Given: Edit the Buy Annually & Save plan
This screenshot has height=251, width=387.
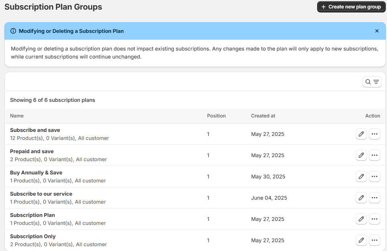Looking at the screenshot, I should 361,176.
